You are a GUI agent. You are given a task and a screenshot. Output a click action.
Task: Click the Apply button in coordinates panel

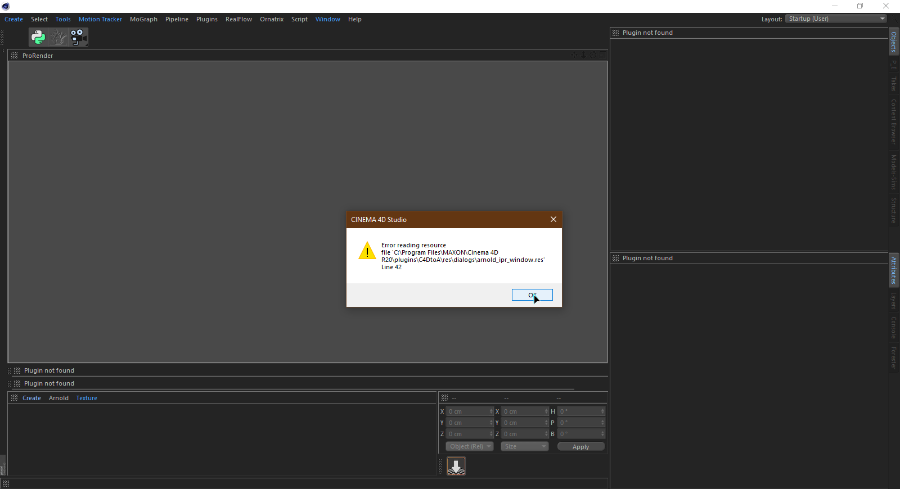click(580, 447)
